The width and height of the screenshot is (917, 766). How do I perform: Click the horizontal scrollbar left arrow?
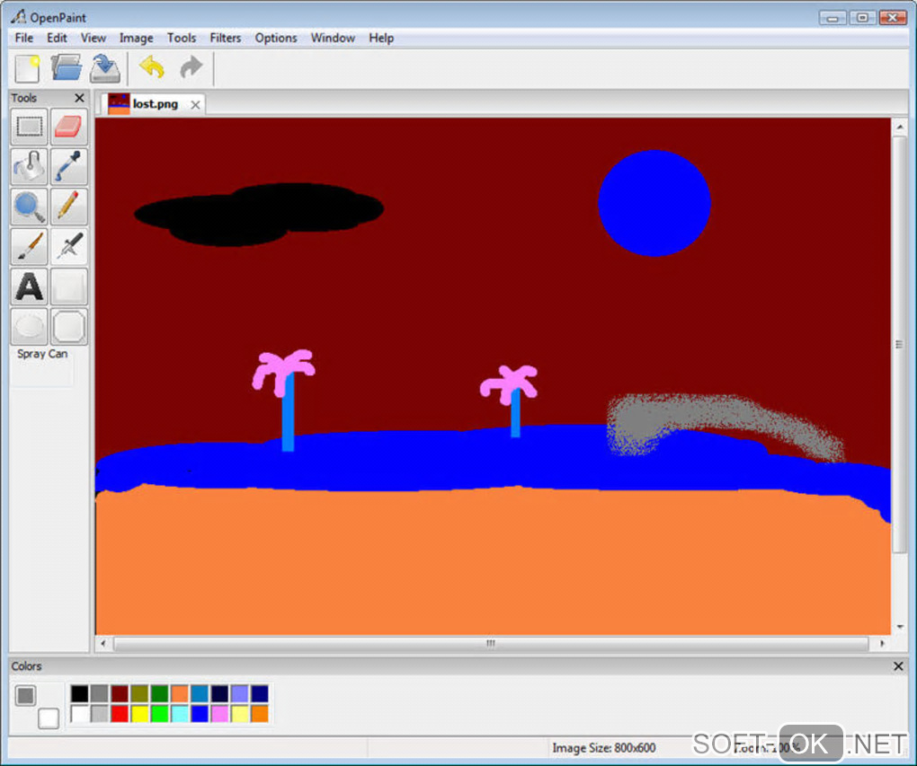click(x=103, y=644)
